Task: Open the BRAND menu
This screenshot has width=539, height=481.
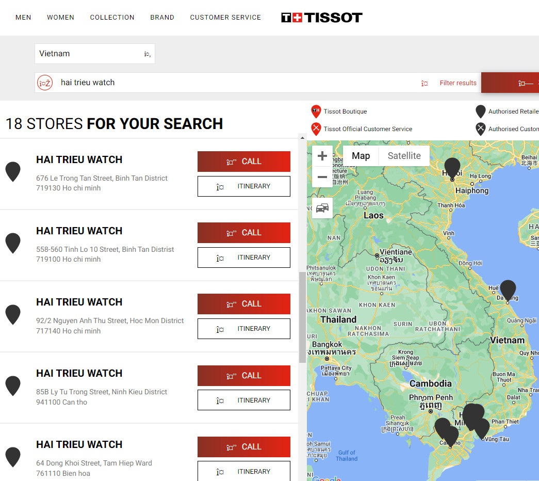Action: (162, 18)
